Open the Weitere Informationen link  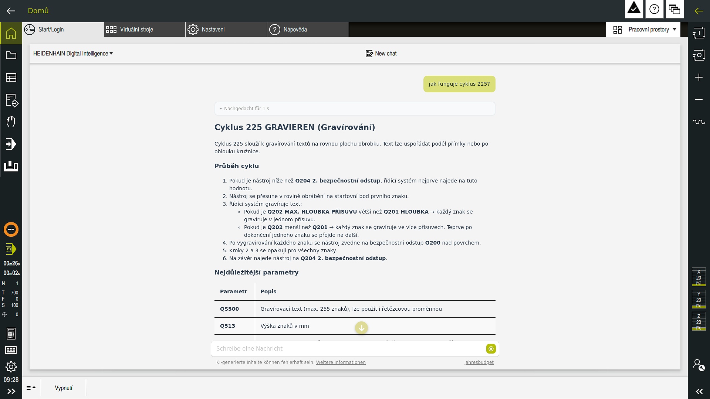(341, 362)
